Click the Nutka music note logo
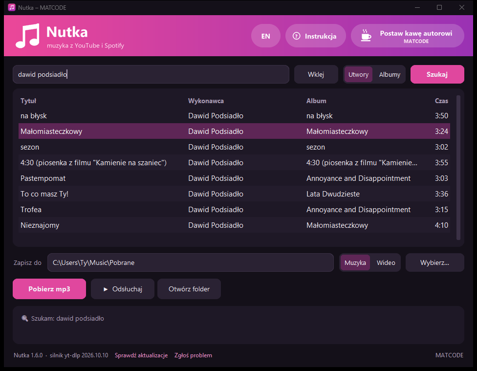Screen dimensions: 477x371 coord(28,36)
